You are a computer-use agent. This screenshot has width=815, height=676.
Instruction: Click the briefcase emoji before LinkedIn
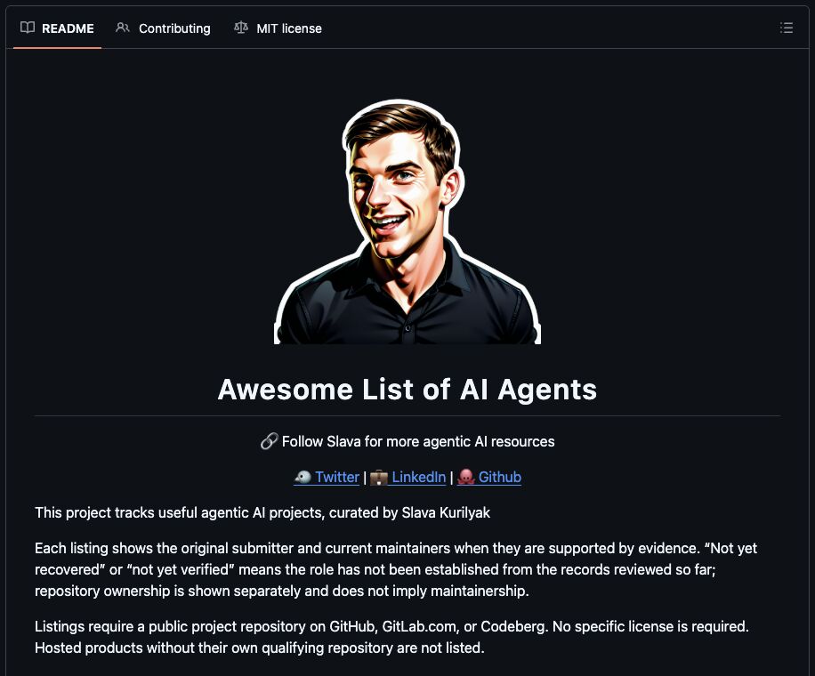pyautogui.click(x=379, y=477)
